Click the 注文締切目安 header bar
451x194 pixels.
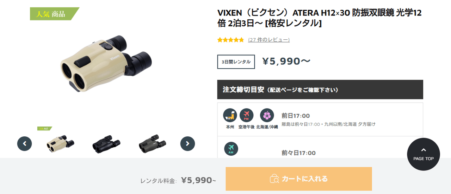click(x=320, y=90)
